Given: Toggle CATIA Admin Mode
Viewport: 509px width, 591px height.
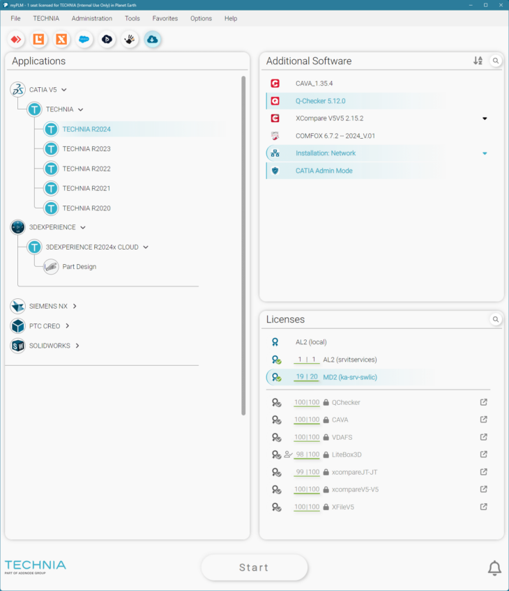Looking at the screenshot, I should coord(378,171).
